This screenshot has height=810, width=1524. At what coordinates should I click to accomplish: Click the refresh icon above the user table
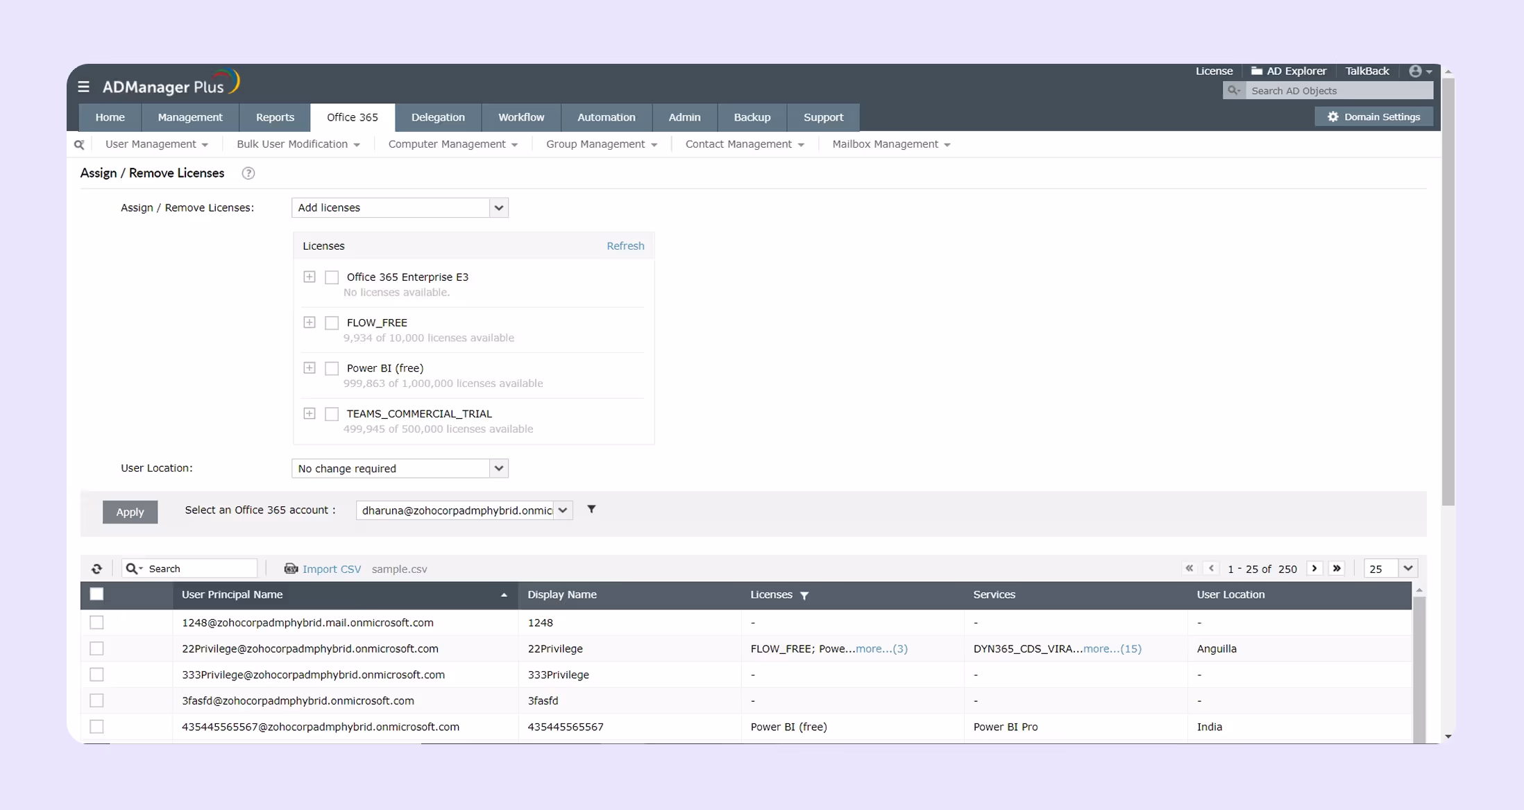point(96,569)
